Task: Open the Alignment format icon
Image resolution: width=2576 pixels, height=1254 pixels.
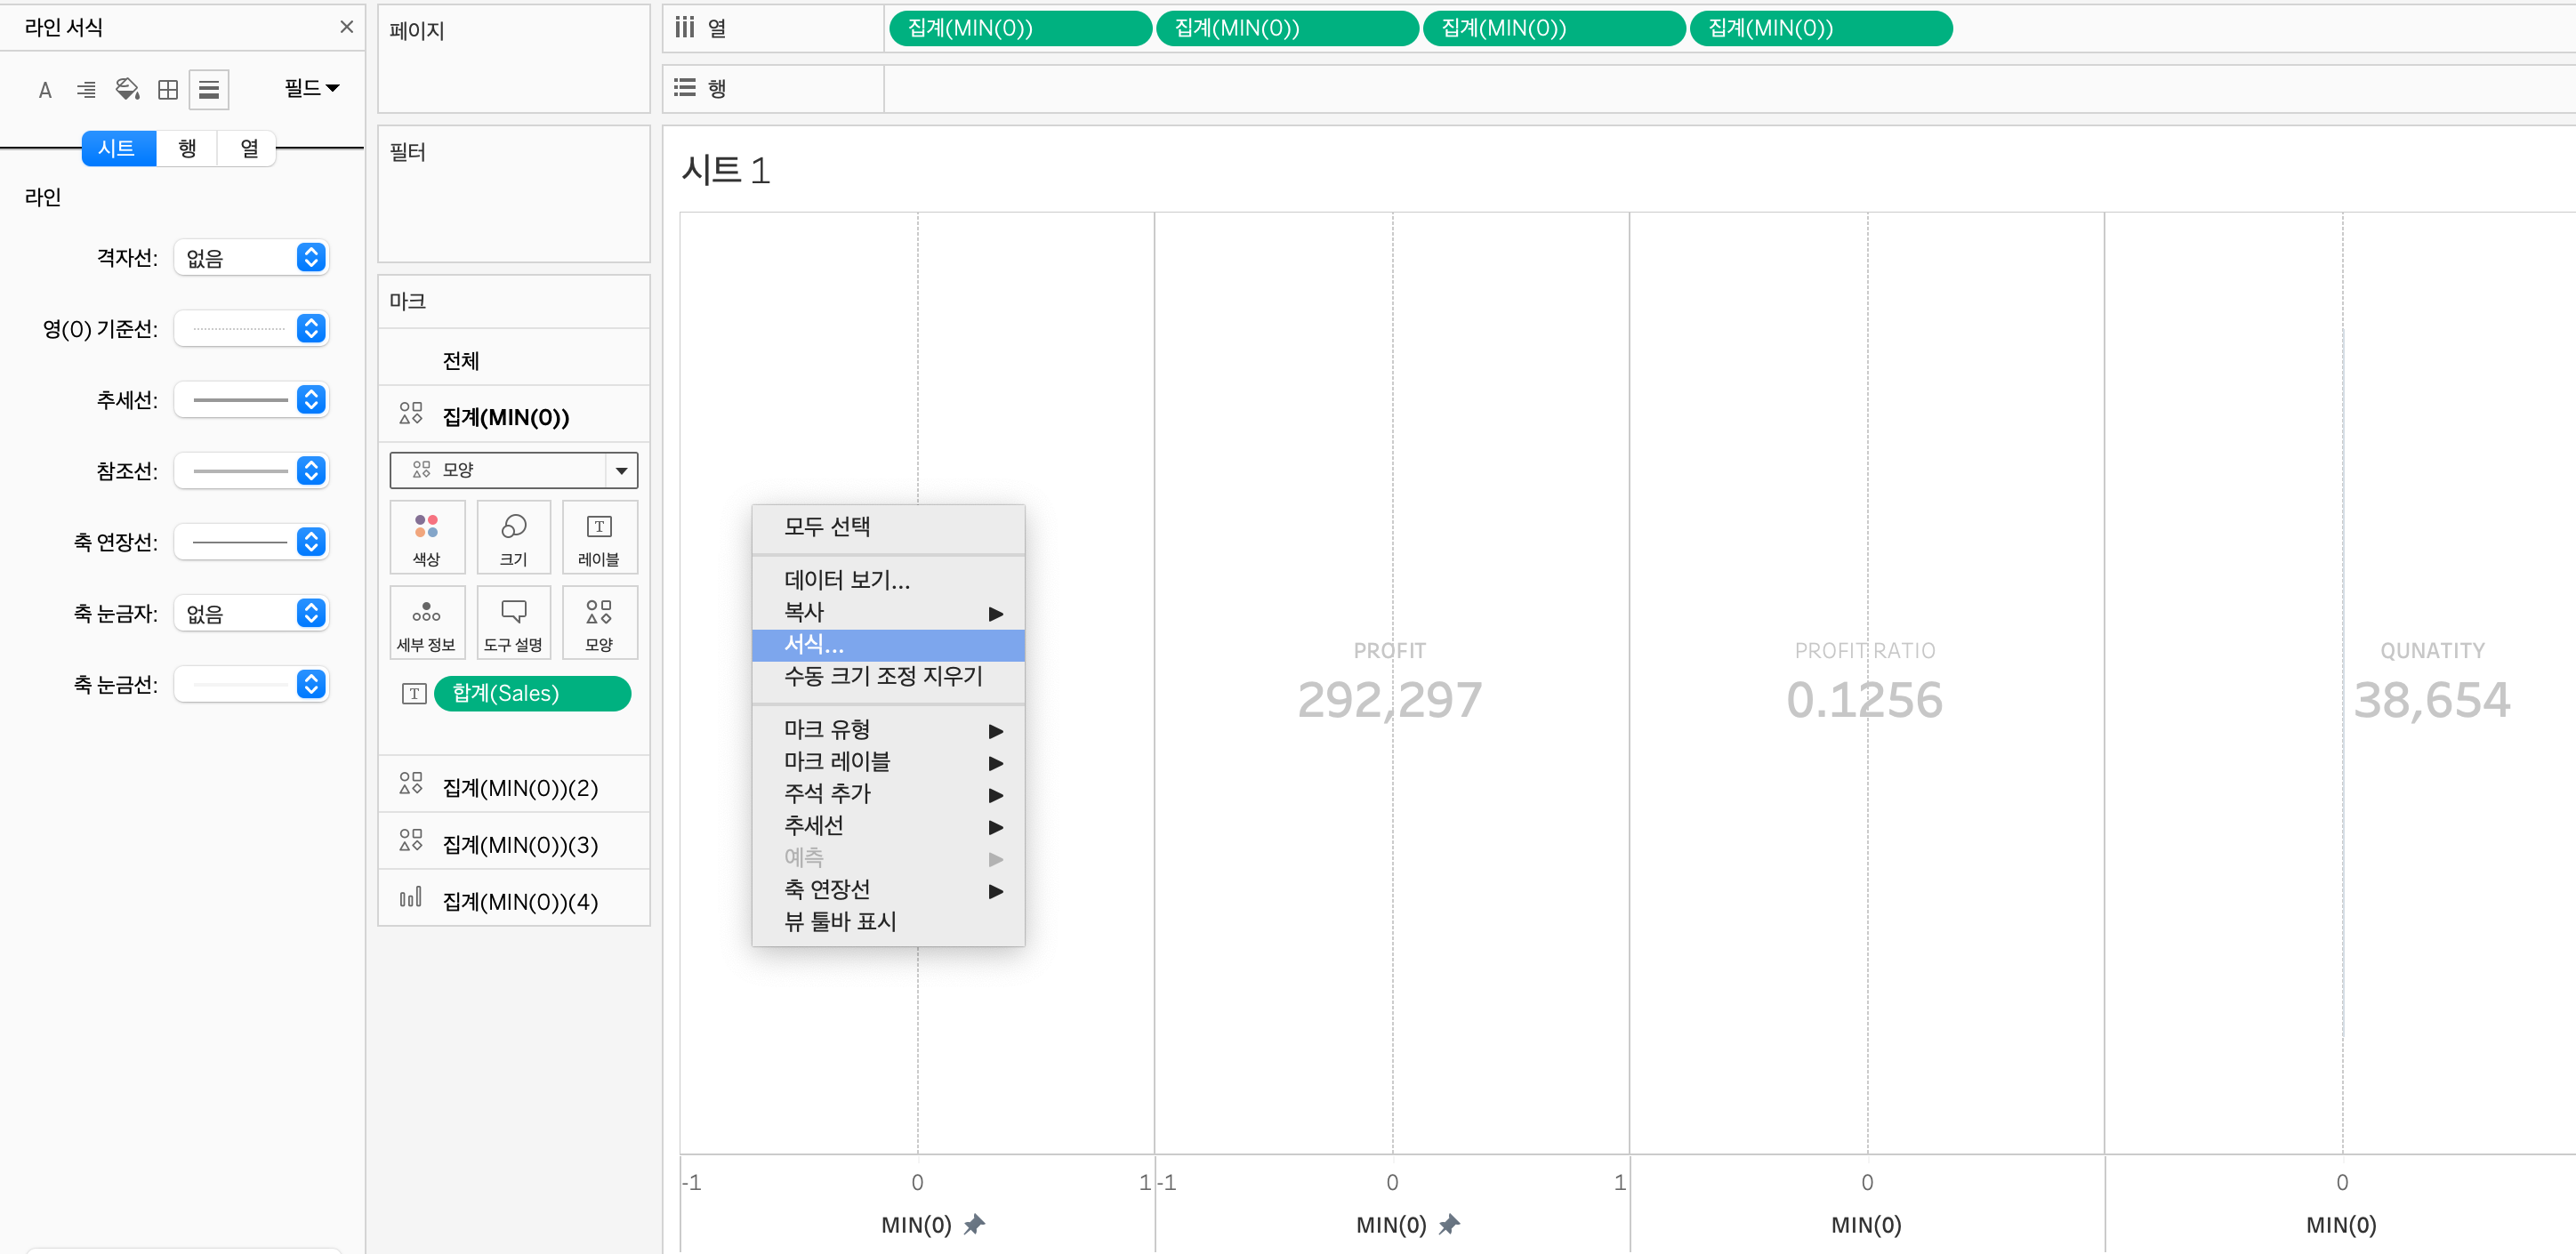Action: (86, 90)
